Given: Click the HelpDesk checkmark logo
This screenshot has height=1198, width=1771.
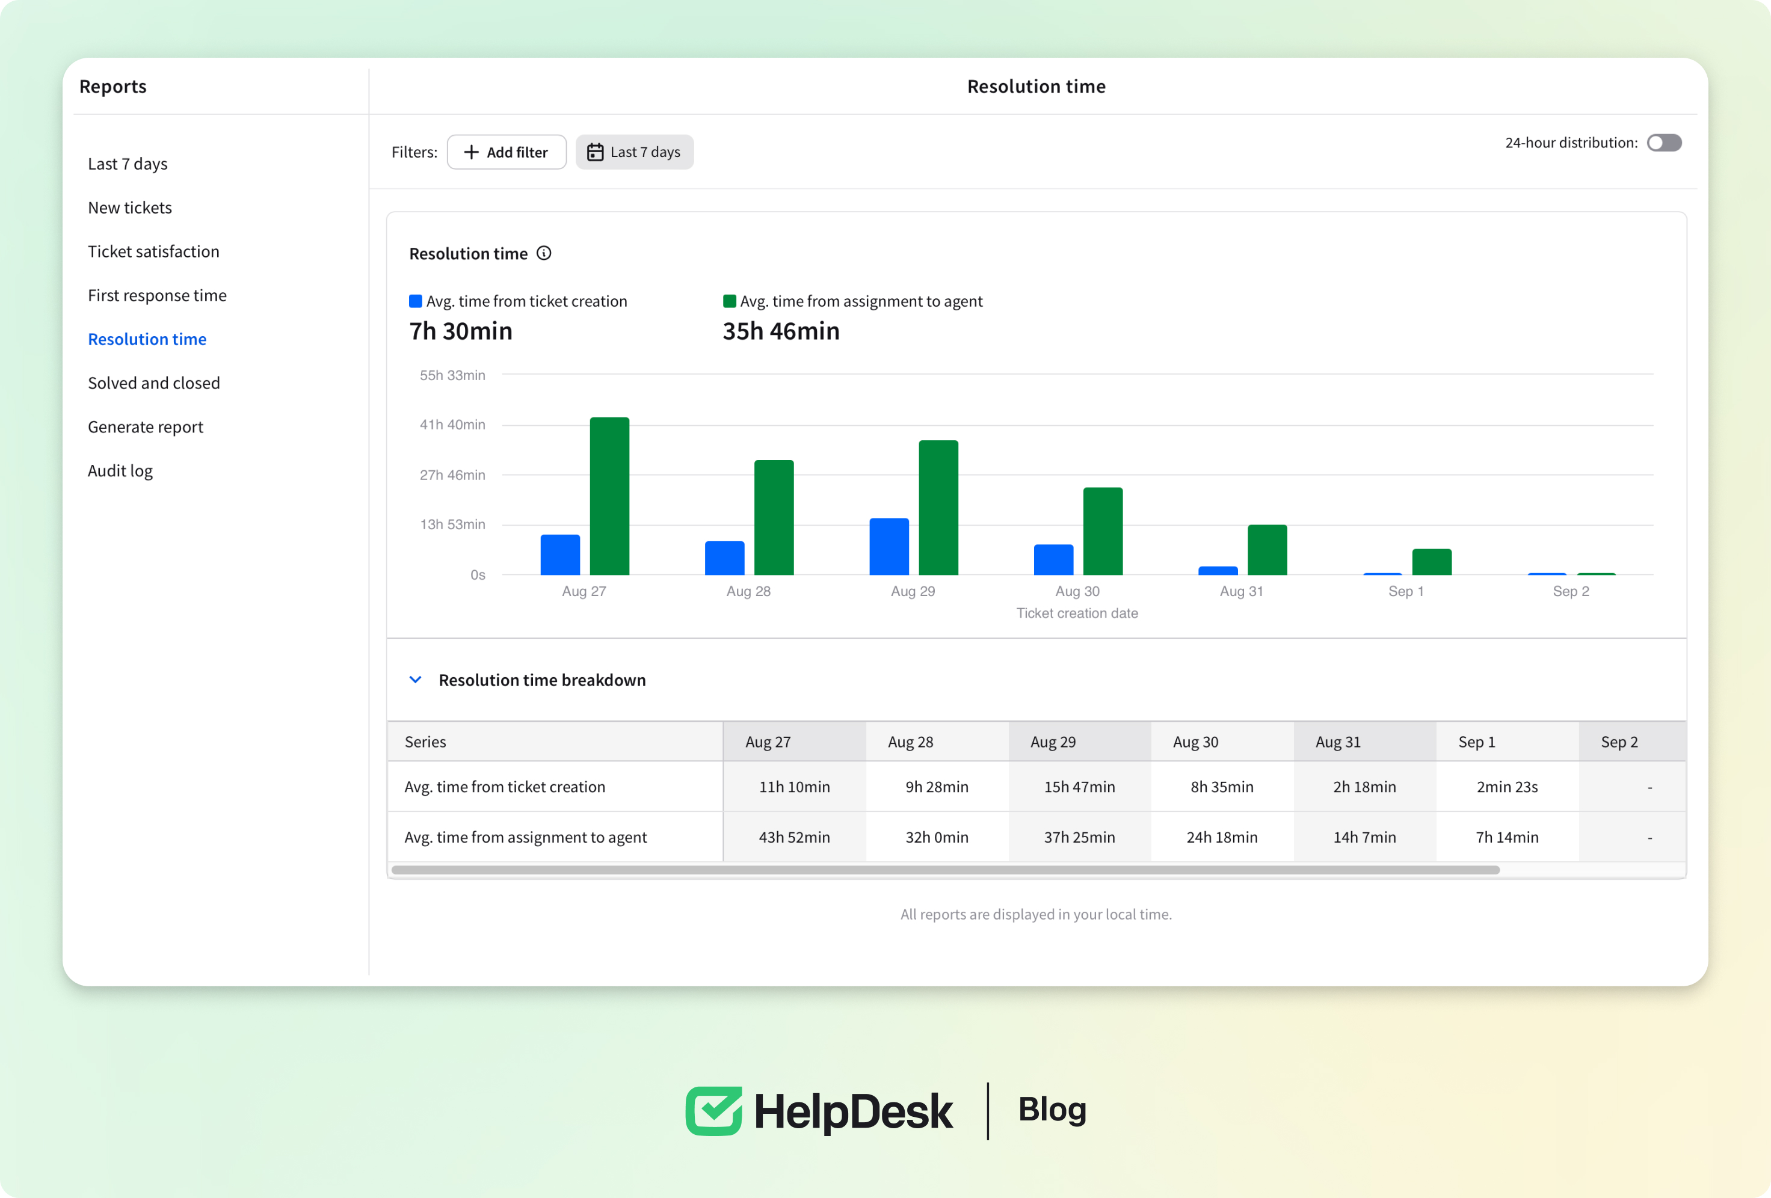Looking at the screenshot, I should pyautogui.click(x=713, y=1110).
